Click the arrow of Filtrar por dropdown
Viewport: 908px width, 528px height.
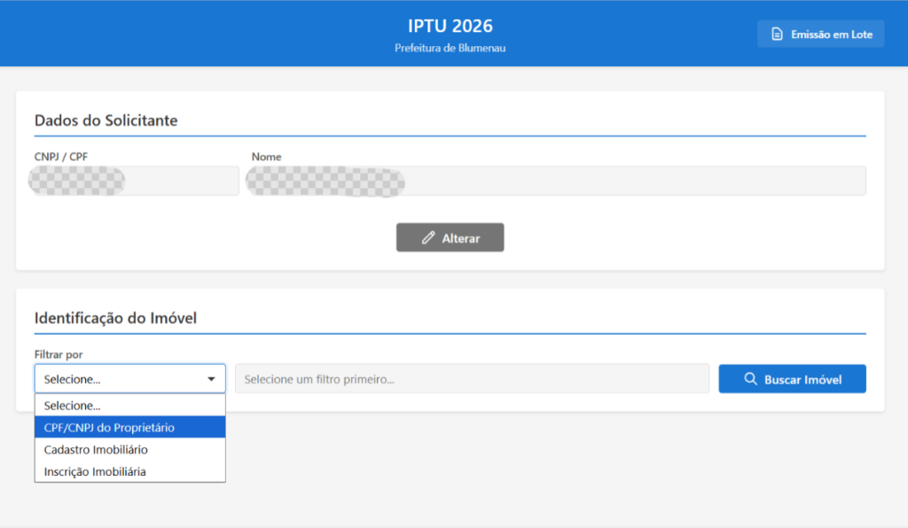pos(211,379)
